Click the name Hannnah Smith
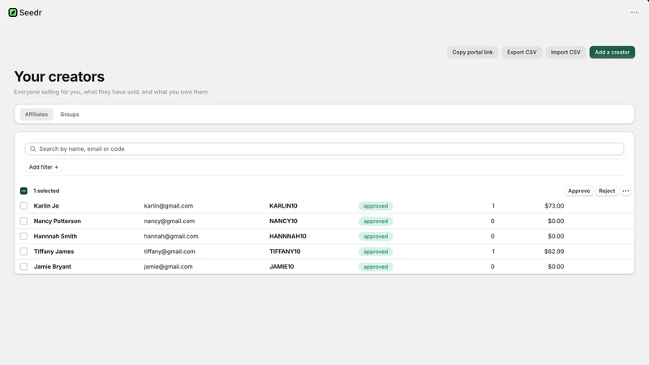Screen dimensions: 649x365 point(55,236)
